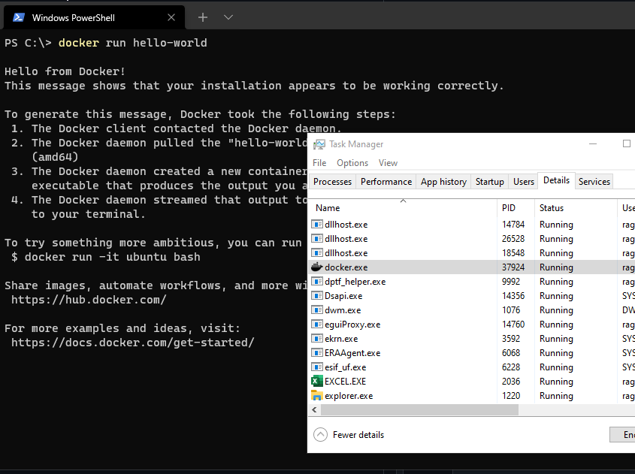Click PID 1076 in the dwm.exe row

(x=511, y=310)
